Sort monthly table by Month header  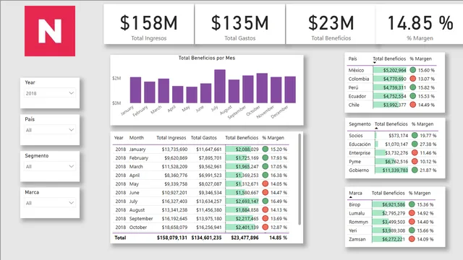coord(137,138)
